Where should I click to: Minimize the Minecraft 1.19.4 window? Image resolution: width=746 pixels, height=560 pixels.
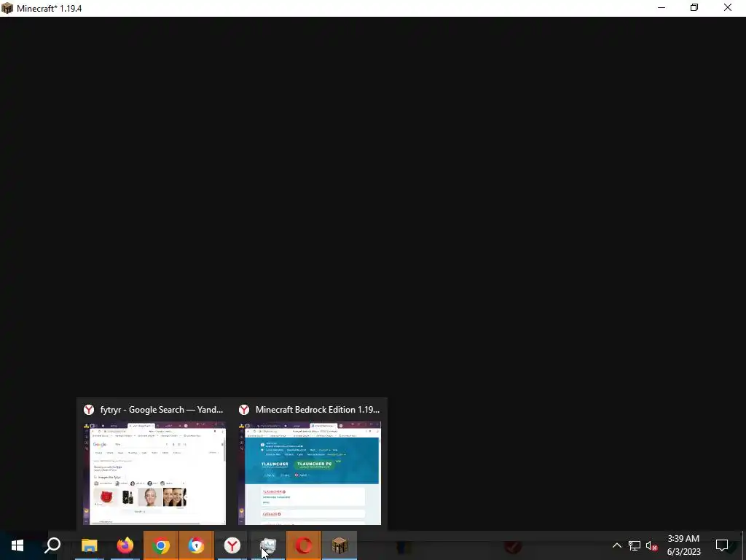[661, 8]
